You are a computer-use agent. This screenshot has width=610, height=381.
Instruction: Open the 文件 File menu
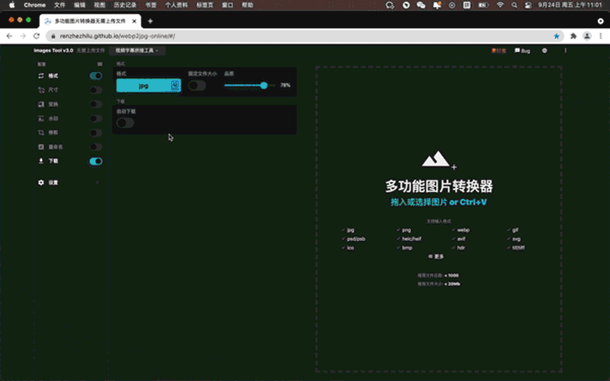click(x=60, y=5)
